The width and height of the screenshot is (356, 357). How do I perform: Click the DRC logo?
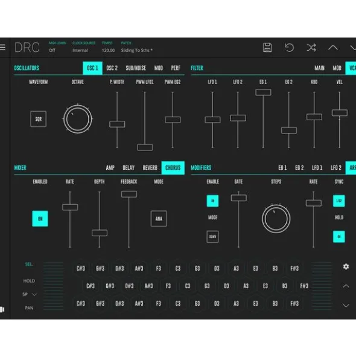coord(27,47)
